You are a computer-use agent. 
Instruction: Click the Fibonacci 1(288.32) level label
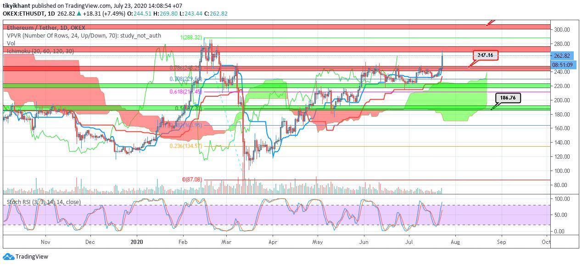pos(191,38)
